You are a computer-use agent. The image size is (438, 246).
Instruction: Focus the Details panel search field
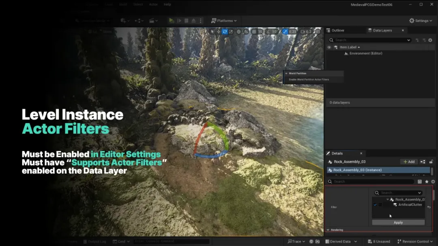point(370,182)
